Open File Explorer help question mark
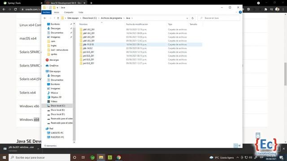The height and width of the screenshot is (161, 287). 240,12
